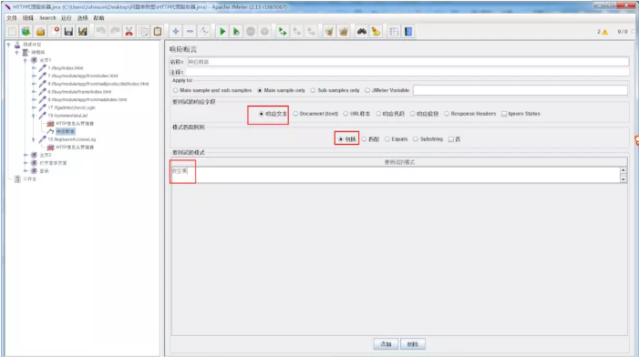Select the JMeter Variable radio

[367, 90]
